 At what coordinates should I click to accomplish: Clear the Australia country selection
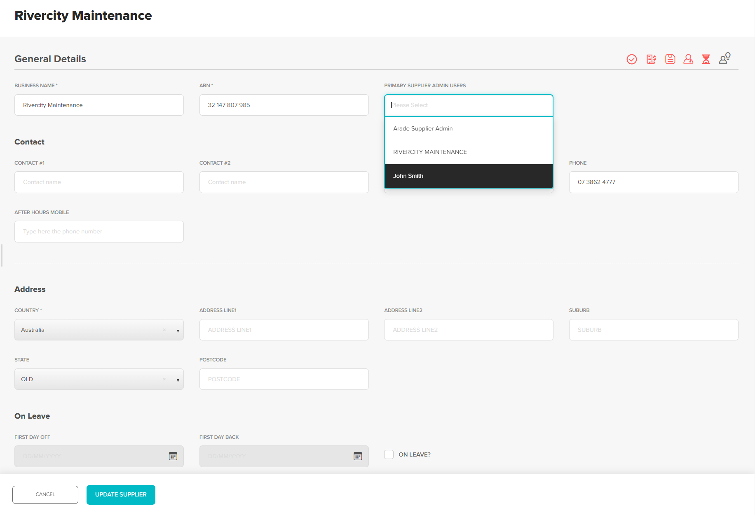[x=164, y=330]
